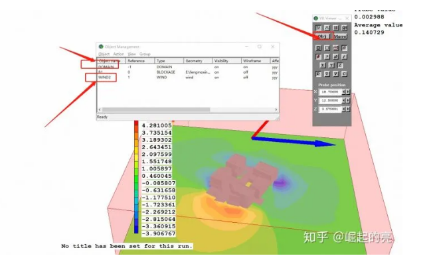425x258 pixels.
Task: Sort by the Type column header
Action: 169,60
